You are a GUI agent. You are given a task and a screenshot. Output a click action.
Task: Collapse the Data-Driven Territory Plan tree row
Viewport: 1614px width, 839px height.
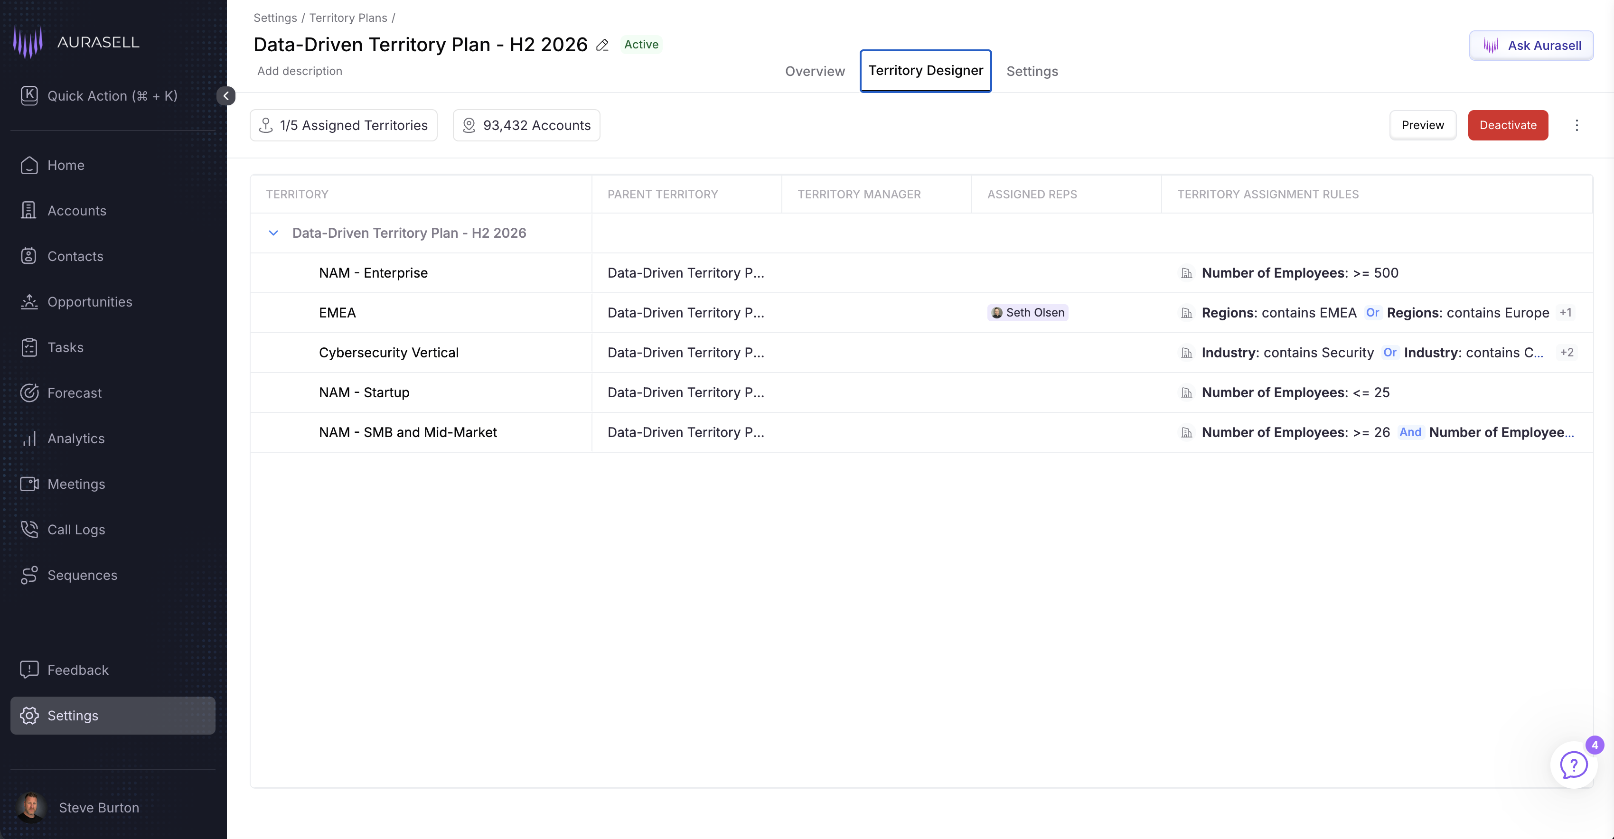pos(273,233)
